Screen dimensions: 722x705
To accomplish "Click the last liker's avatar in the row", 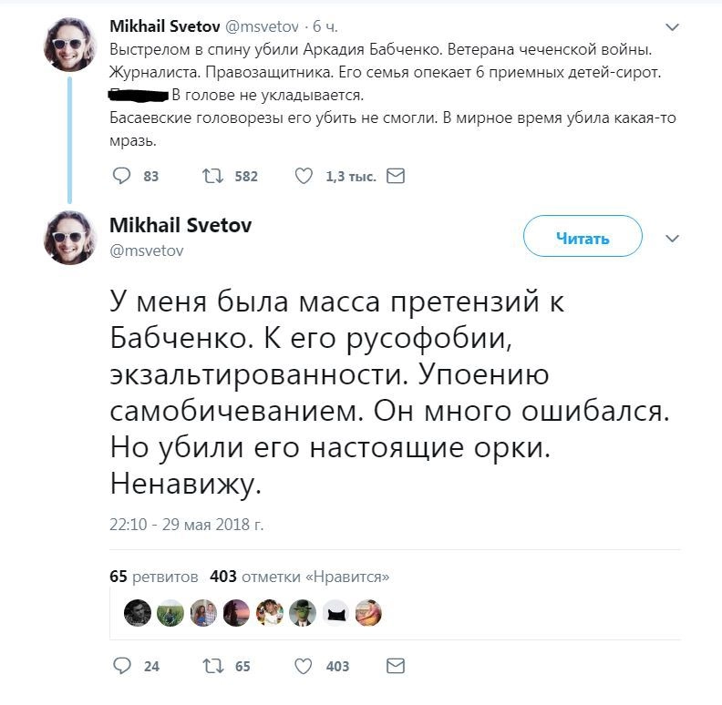I will 367,613.
